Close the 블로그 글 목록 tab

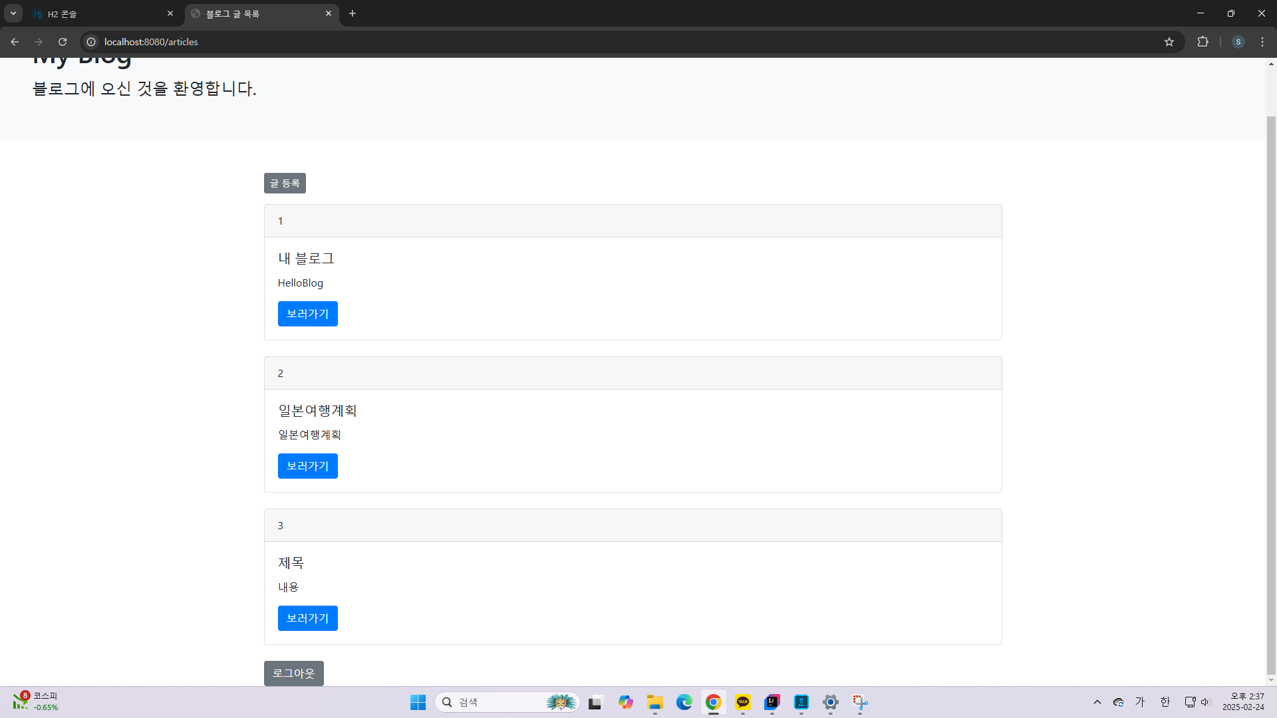pyautogui.click(x=329, y=13)
